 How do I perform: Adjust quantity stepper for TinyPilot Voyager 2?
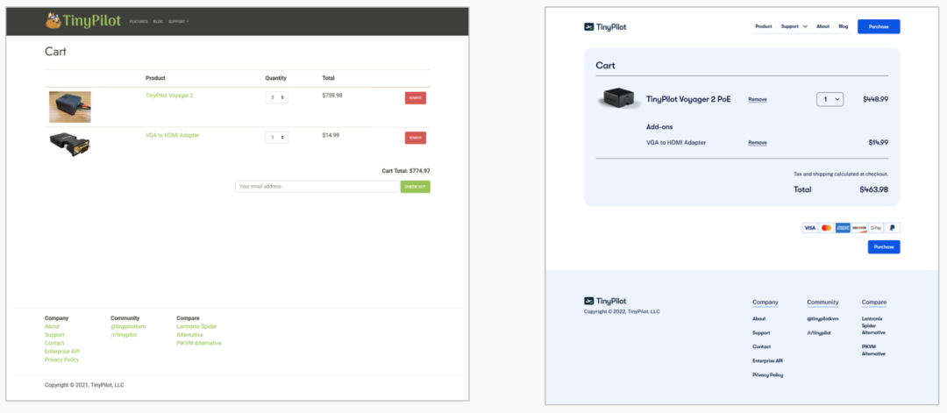tap(277, 97)
